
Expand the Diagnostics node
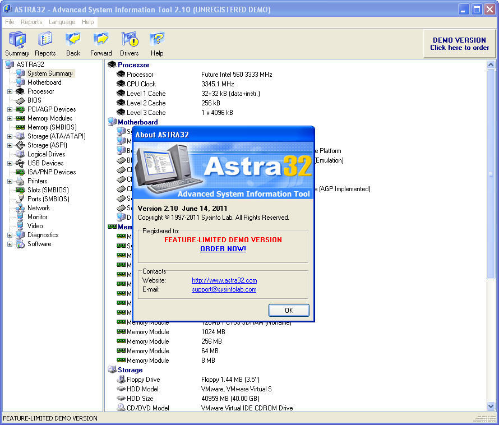point(10,235)
